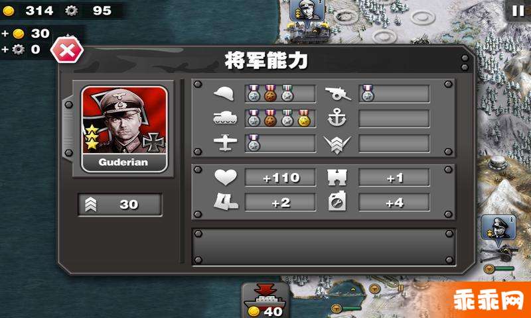Click the level 30 rank box
The height and width of the screenshot is (318, 531).
(120, 205)
